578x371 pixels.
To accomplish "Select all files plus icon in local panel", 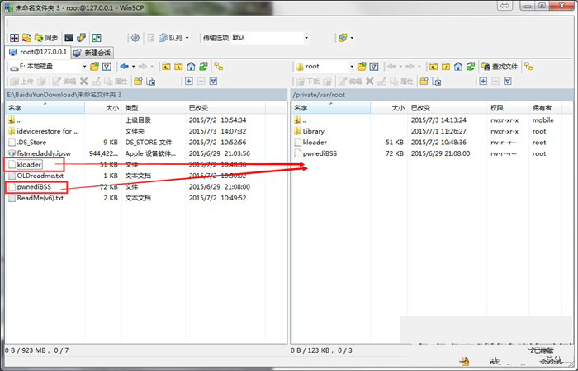I will (x=189, y=81).
